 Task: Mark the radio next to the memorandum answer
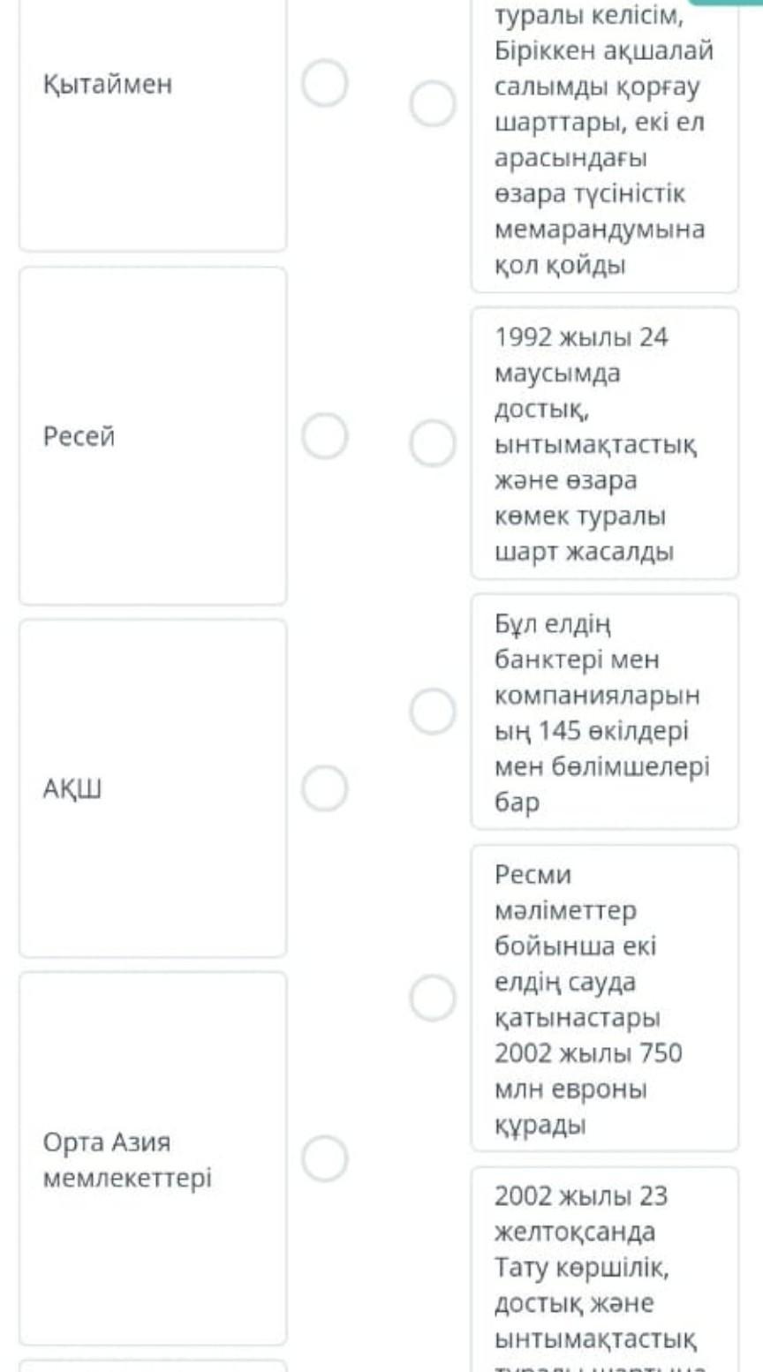(433, 104)
